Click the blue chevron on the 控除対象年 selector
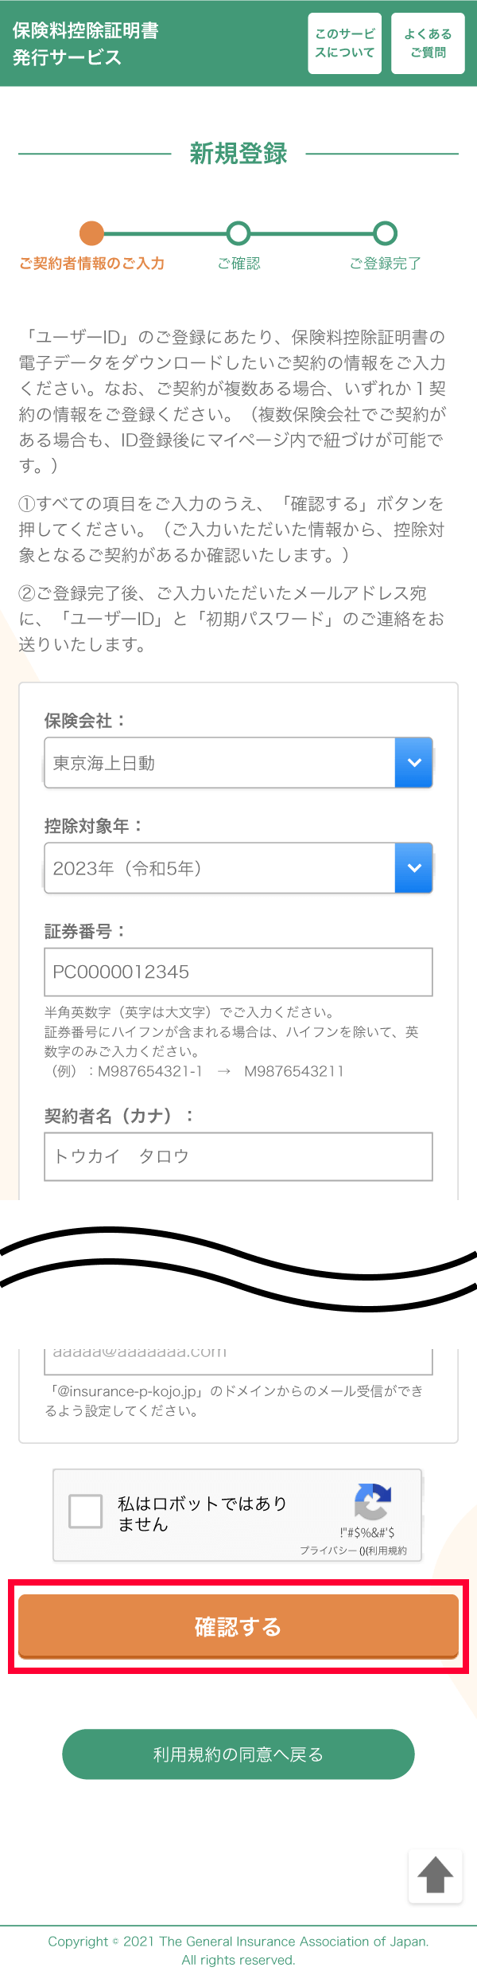477x1975 pixels. tap(413, 868)
